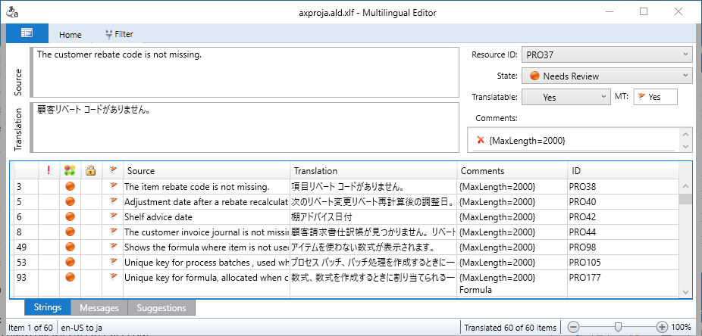Switch to the Messages tab

(x=99, y=308)
